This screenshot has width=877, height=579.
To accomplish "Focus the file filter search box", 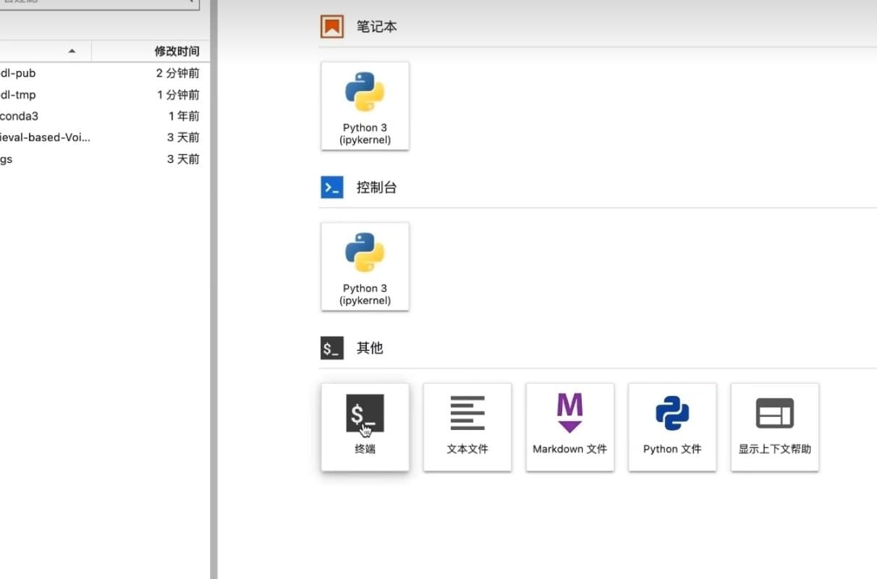I will coord(94,3).
